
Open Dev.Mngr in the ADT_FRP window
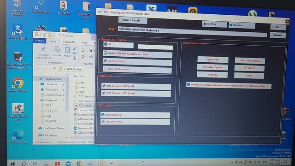(x=214, y=24)
